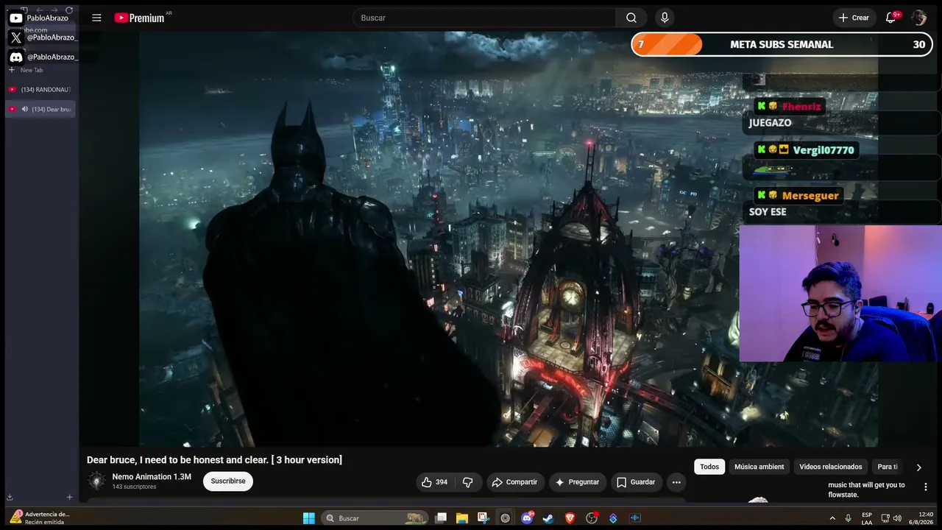This screenshot has width=942, height=530.
Task: Open the network settings tray icon
Action: click(885, 518)
